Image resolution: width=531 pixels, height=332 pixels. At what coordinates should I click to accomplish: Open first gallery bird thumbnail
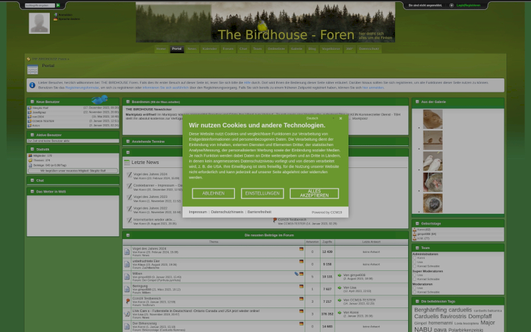click(433, 120)
